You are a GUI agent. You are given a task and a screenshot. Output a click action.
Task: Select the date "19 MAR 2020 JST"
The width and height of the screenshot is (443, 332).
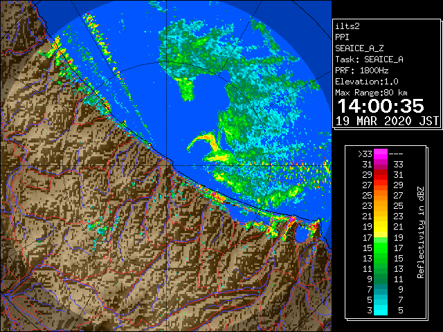click(387, 121)
